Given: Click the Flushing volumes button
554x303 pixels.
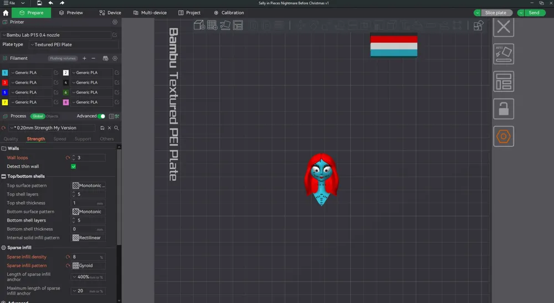Looking at the screenshot, I should tap(63, 58).
